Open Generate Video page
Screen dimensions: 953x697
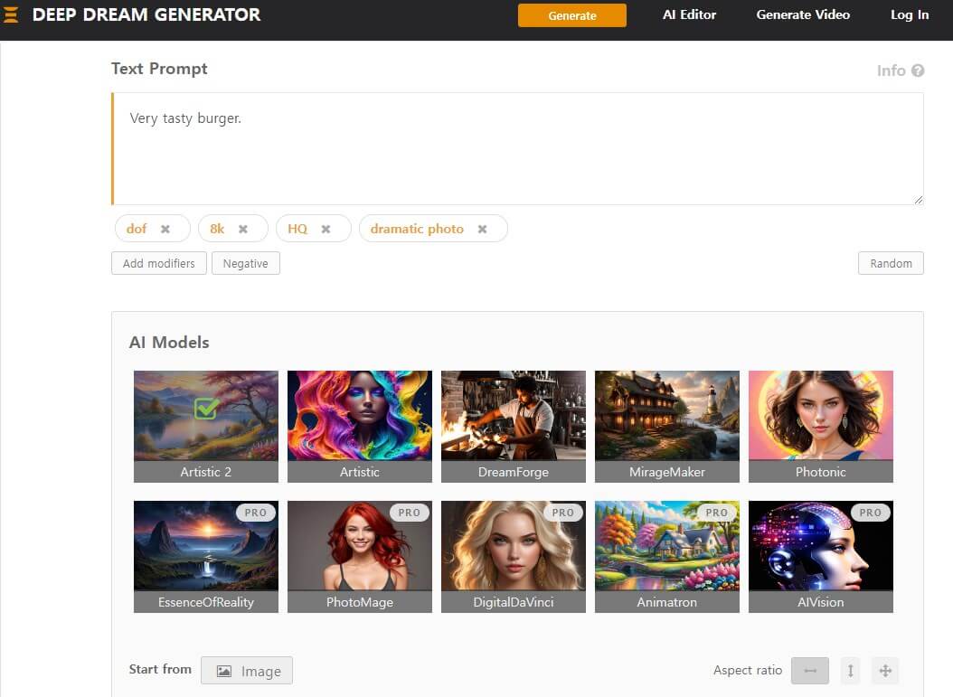(803, 14)
